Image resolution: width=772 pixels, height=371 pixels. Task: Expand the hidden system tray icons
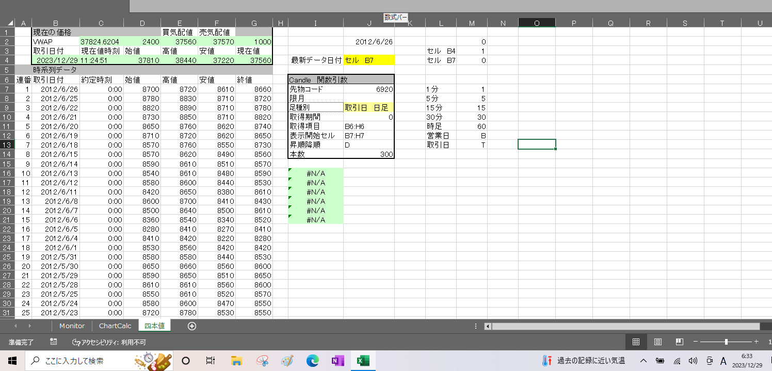coord(644,361)
